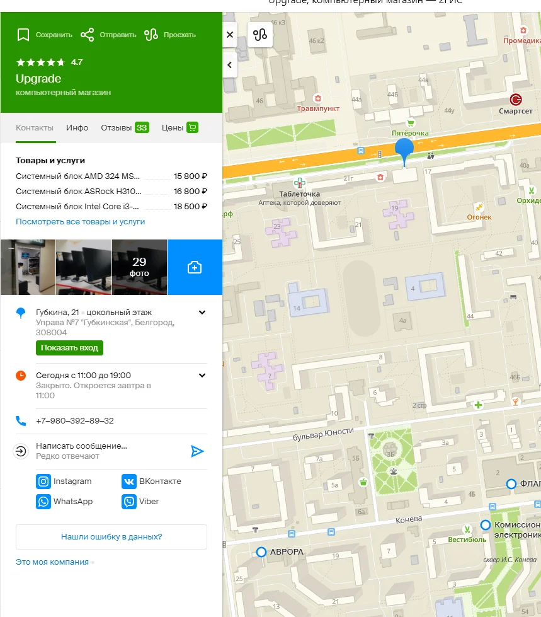Image resolution: width=541 pixels, height=617 pixels.
Task: Open the Viber contact
Action: pyautogui.click(x=140, y=502)
